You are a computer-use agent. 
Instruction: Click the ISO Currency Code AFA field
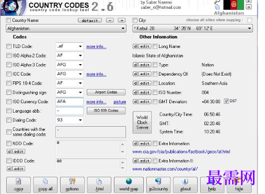coord(70,102)
